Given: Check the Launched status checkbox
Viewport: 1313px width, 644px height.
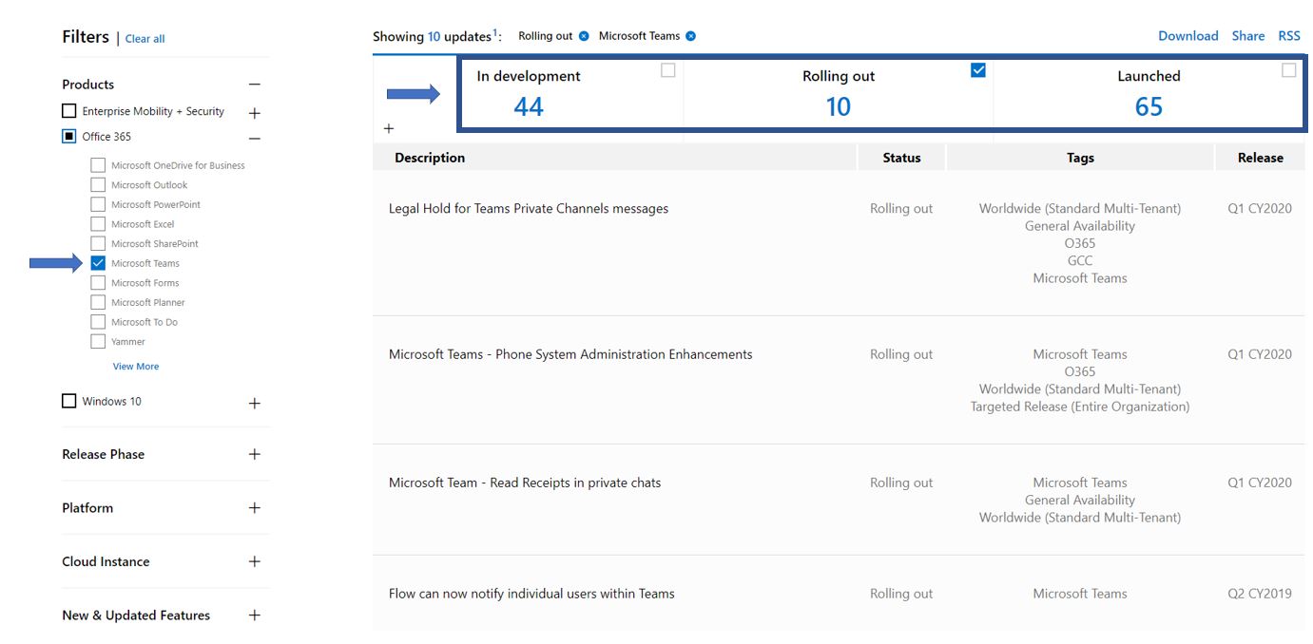Looking at the screenshot, I should point(1288,70).
